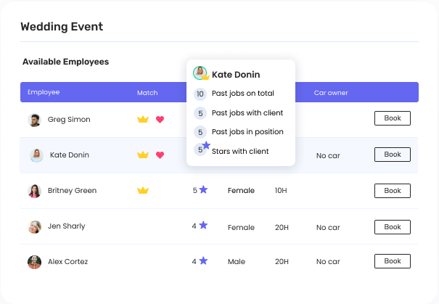Click the star rating icon for Britney Green
Screen dimensions: 439x304
[x=203, y=189]
